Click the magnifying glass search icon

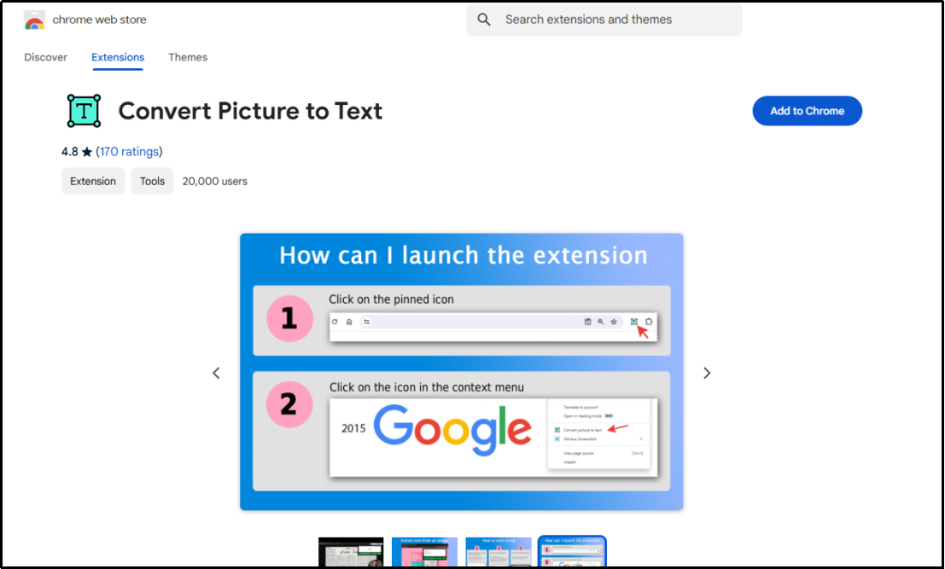click(484, 20)
